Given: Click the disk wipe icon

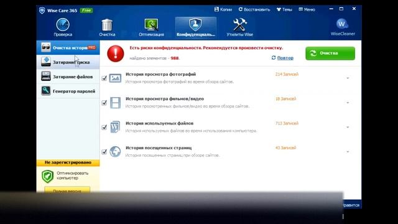Looking at the screenshot, I should coord(46,62).
